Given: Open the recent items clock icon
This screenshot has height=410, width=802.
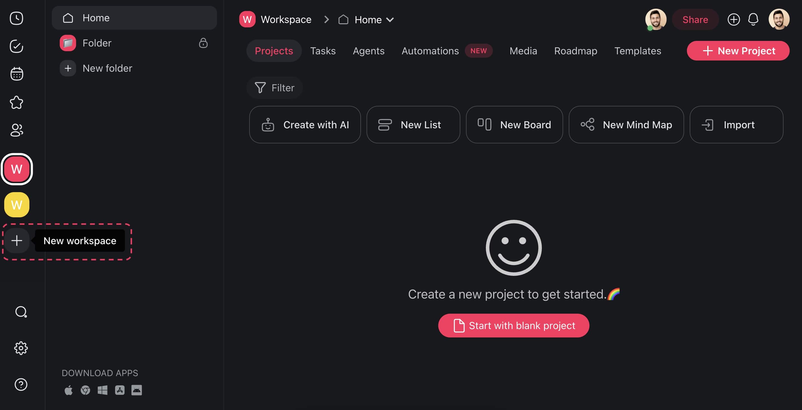Looking at the screenshot, I should [17, 18].
